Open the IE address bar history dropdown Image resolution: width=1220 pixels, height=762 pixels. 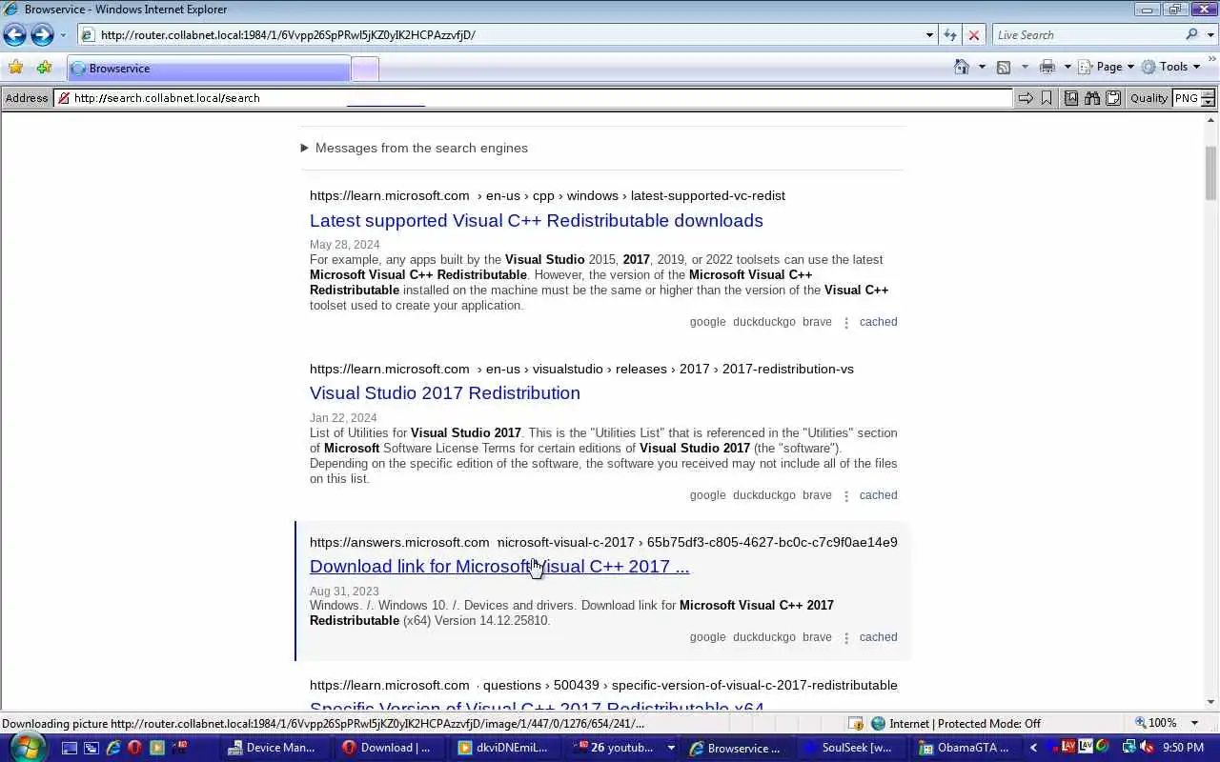pyautogui.click(x=929, y=35)
